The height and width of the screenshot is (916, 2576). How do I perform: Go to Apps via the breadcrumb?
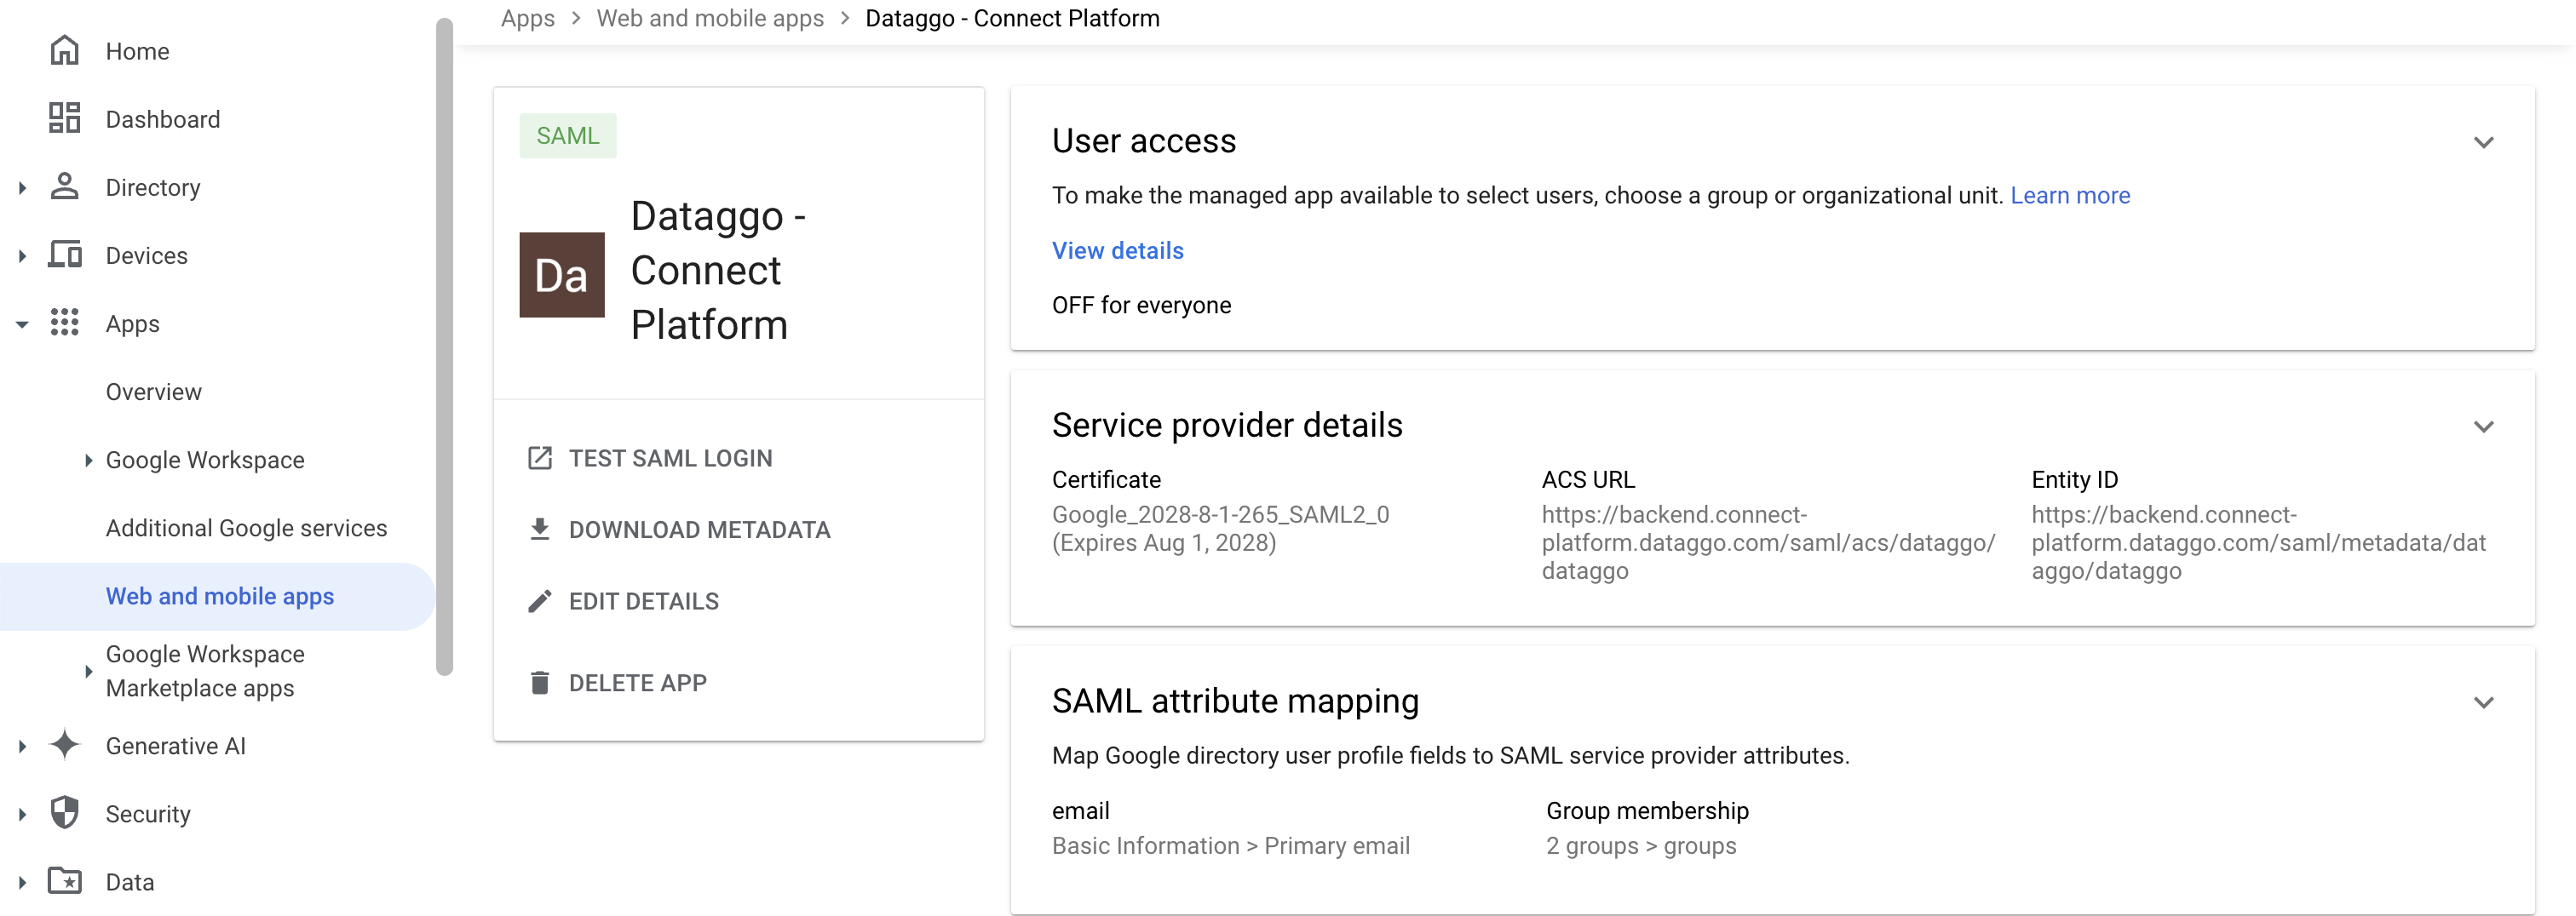(527, 18)
